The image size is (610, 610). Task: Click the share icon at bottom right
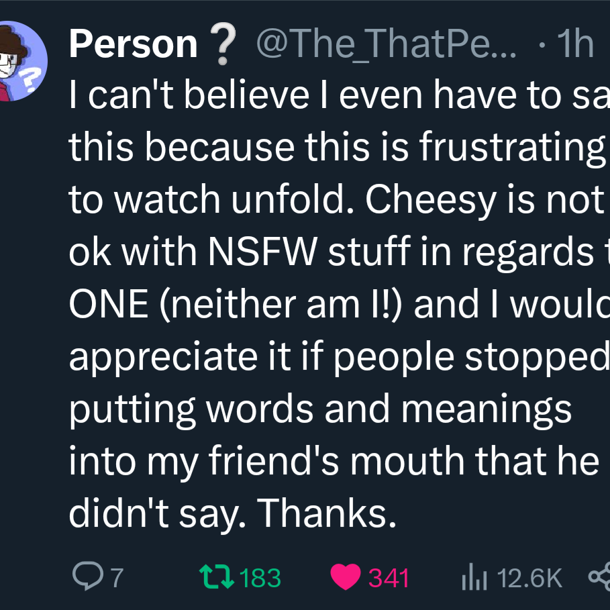click(599, 576)
